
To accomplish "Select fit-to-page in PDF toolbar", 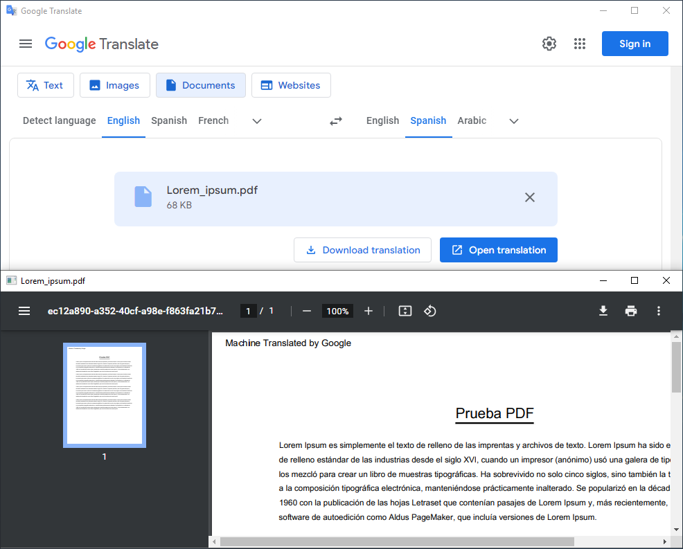I will tap(405, 311).
